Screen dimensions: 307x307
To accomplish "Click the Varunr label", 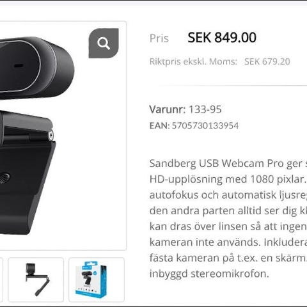I will coord(168,109).
